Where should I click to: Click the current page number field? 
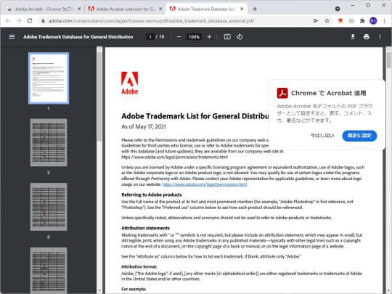coord(150,37)
